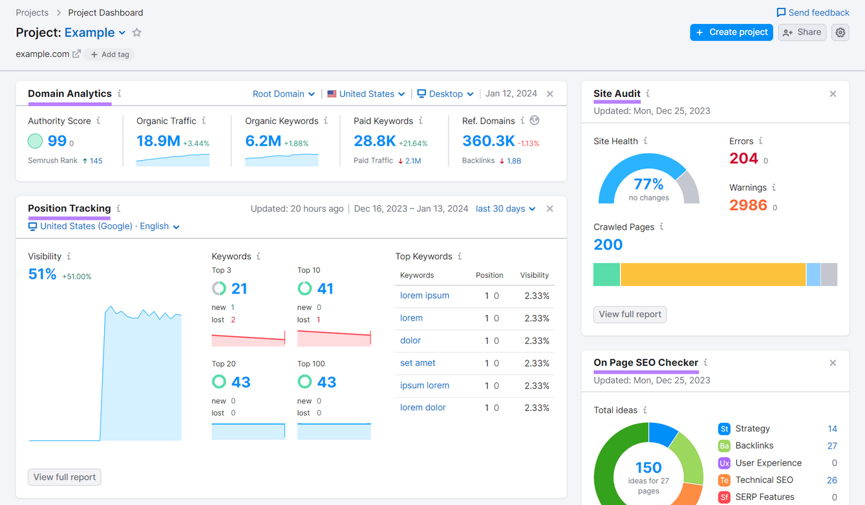Show Warnings info tooltip
Image resolution: width=865 pixels, height=505 pixels.
click(774, 188)
